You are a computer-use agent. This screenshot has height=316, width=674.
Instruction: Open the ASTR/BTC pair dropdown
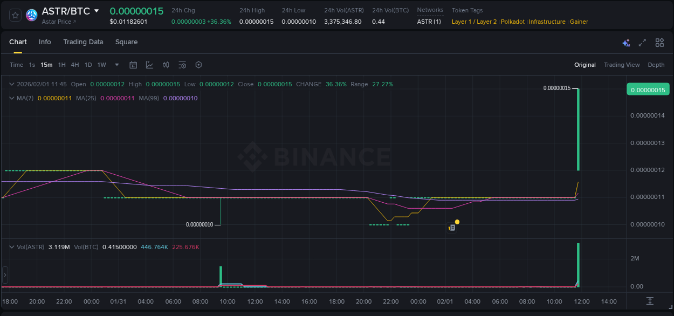point(97,10)
